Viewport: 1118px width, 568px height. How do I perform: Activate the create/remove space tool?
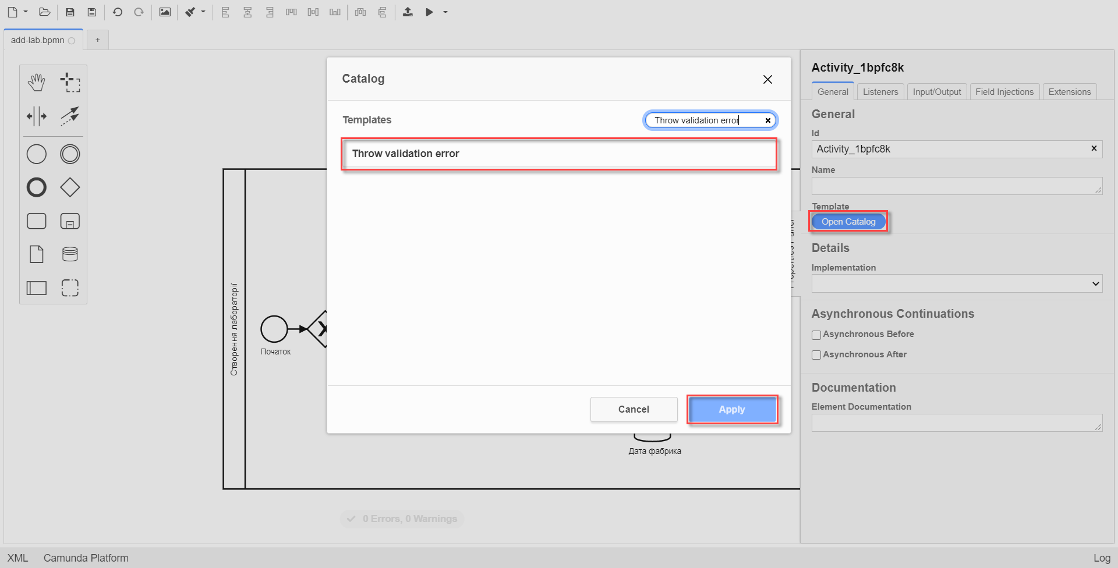(x=36, y=116)
